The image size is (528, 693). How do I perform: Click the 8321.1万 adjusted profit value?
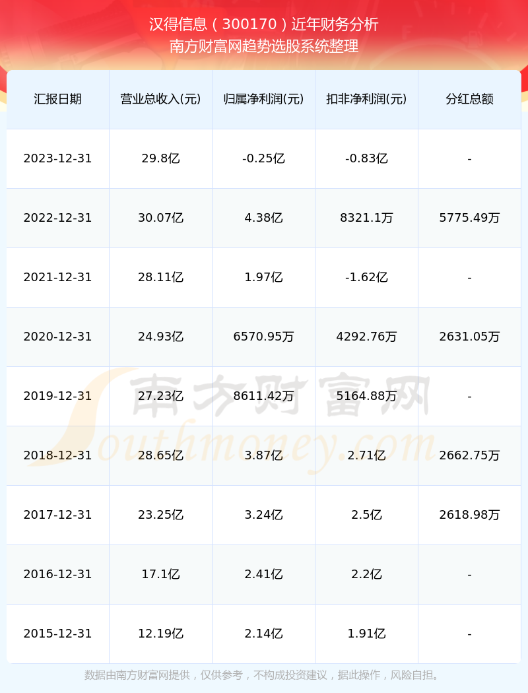[366, 218]
